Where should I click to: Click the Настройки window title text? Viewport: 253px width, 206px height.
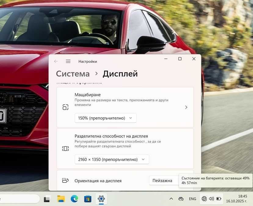88,62
